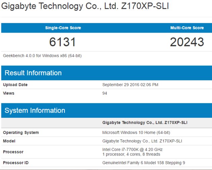Click the page title Gigabyte Technology Z170XP-SLI
Image resolution: width=212 pixels, height=170 pixels.
click(85, 6)
